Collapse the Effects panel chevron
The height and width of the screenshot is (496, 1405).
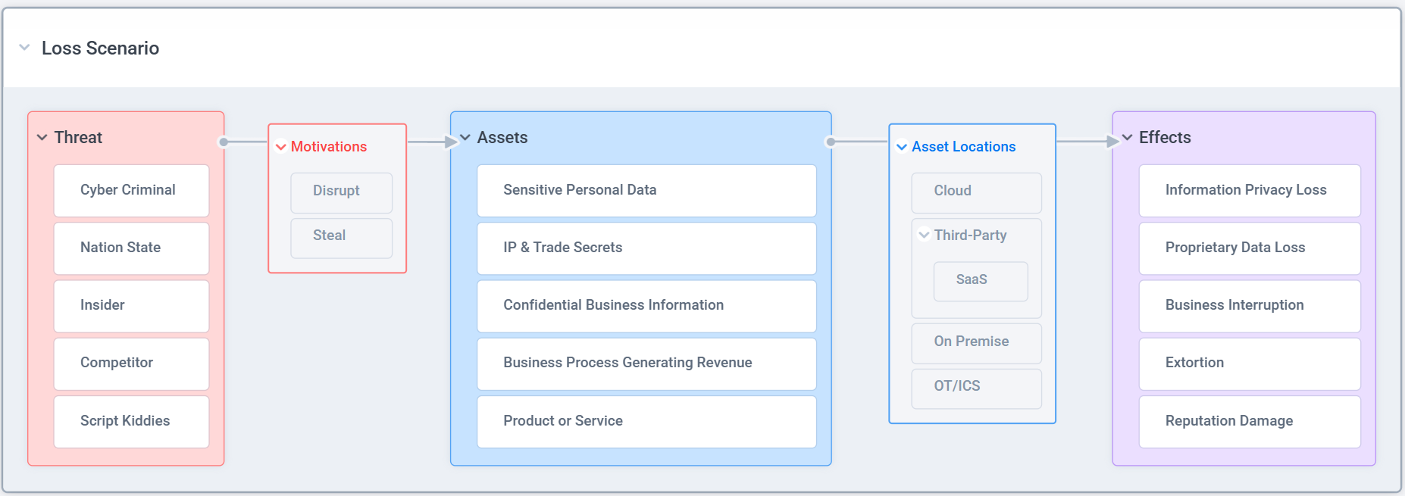1128,138
